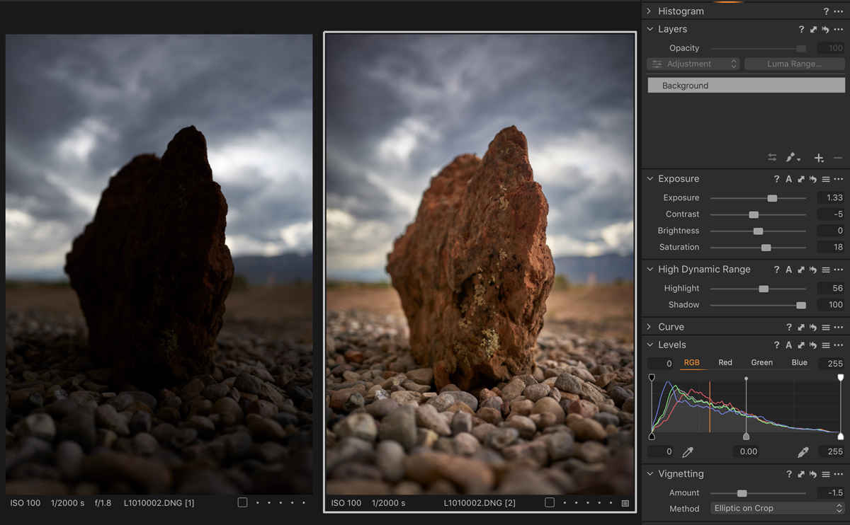Image resolution: width=850 pixels, height=525 pixels.
Task: Reset the High Dynamic Range adjustments
Action: point(813,270)
